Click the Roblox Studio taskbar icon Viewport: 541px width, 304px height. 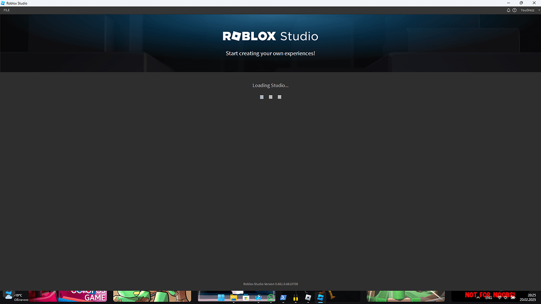click(x=320, y=298)
